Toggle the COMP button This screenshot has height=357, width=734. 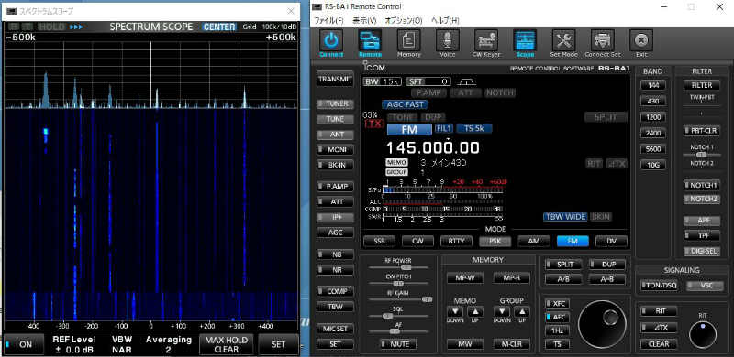click(x=335, y=291)
